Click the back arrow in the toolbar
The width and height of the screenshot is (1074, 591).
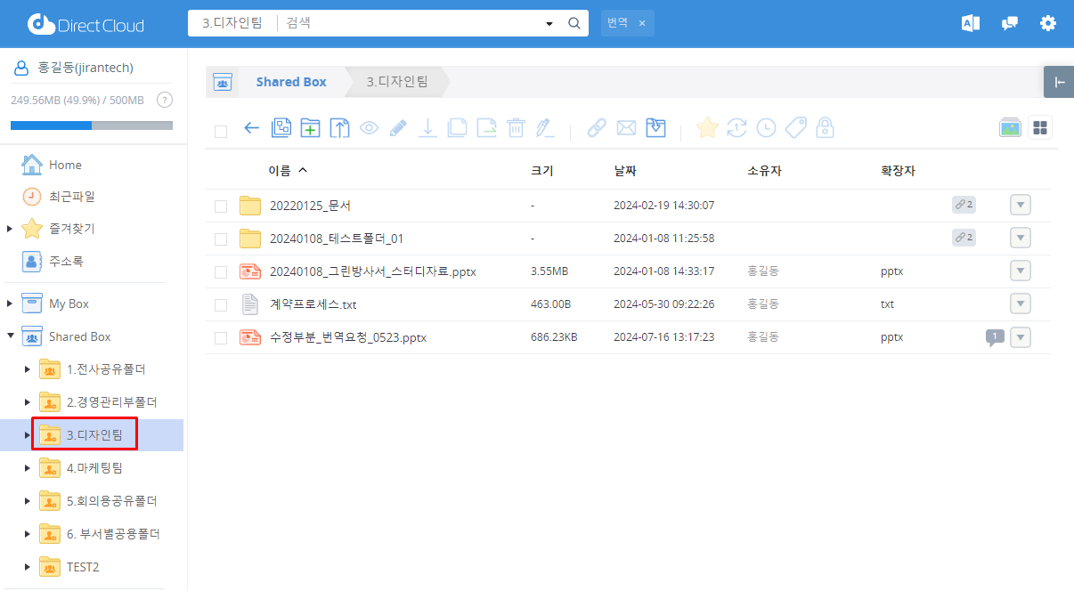pyautogui.click(x=251, y=128)
